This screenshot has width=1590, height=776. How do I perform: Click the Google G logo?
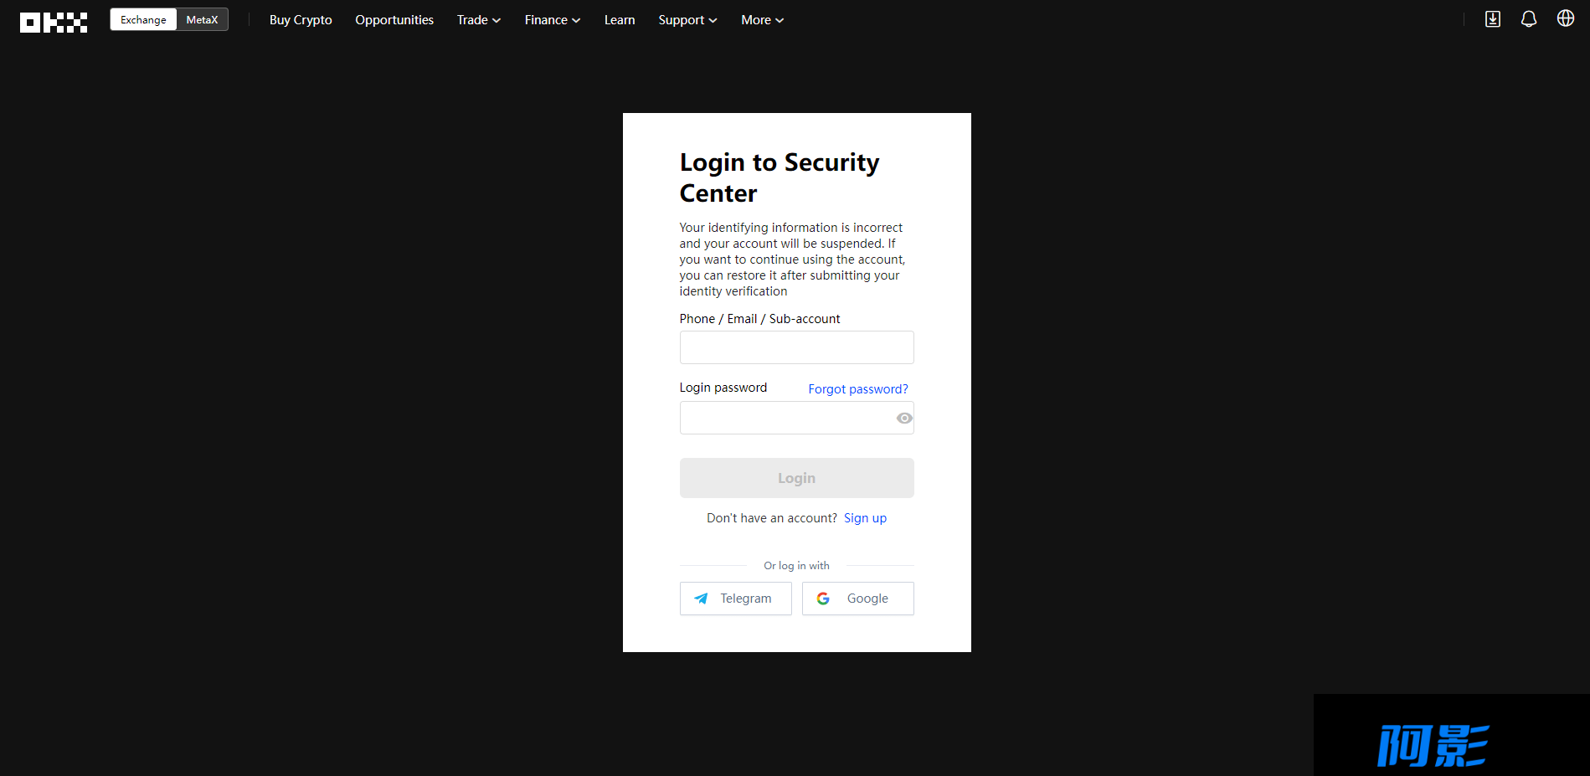(x=823, y=599)
